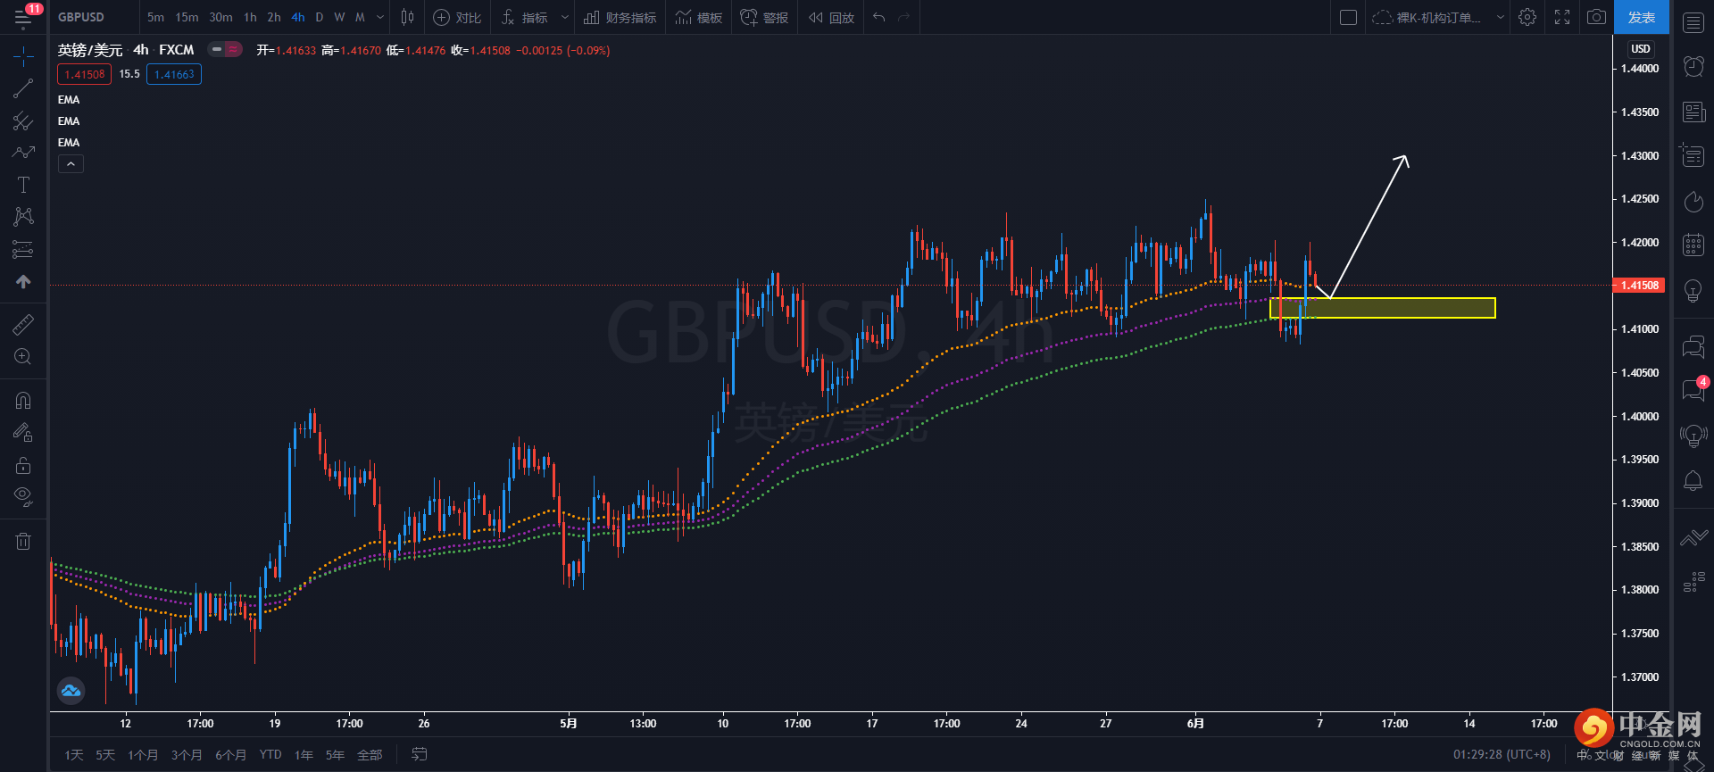Select the 4h timeframe
This screenshot has width=1714, height=772.
[x=298, y=17]
